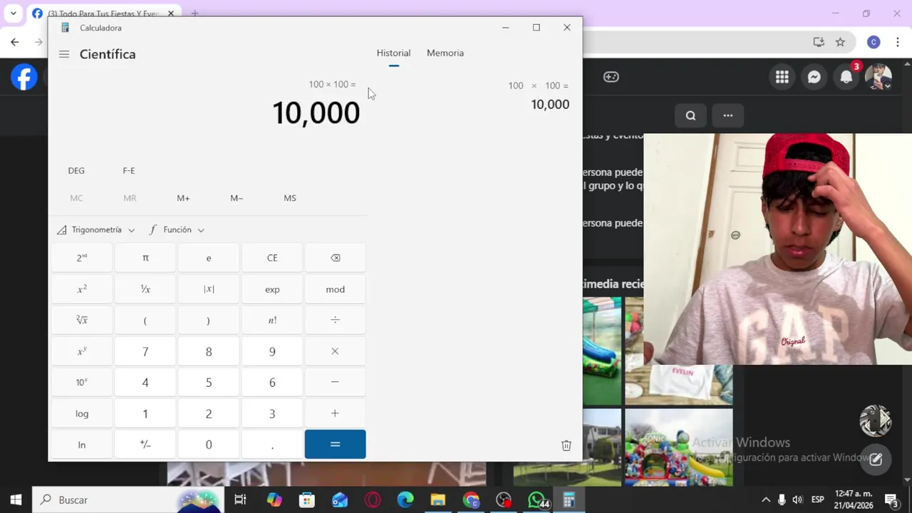Clear calculator history with trash icon
Screen dimensions: 912x513
(566, 445)
